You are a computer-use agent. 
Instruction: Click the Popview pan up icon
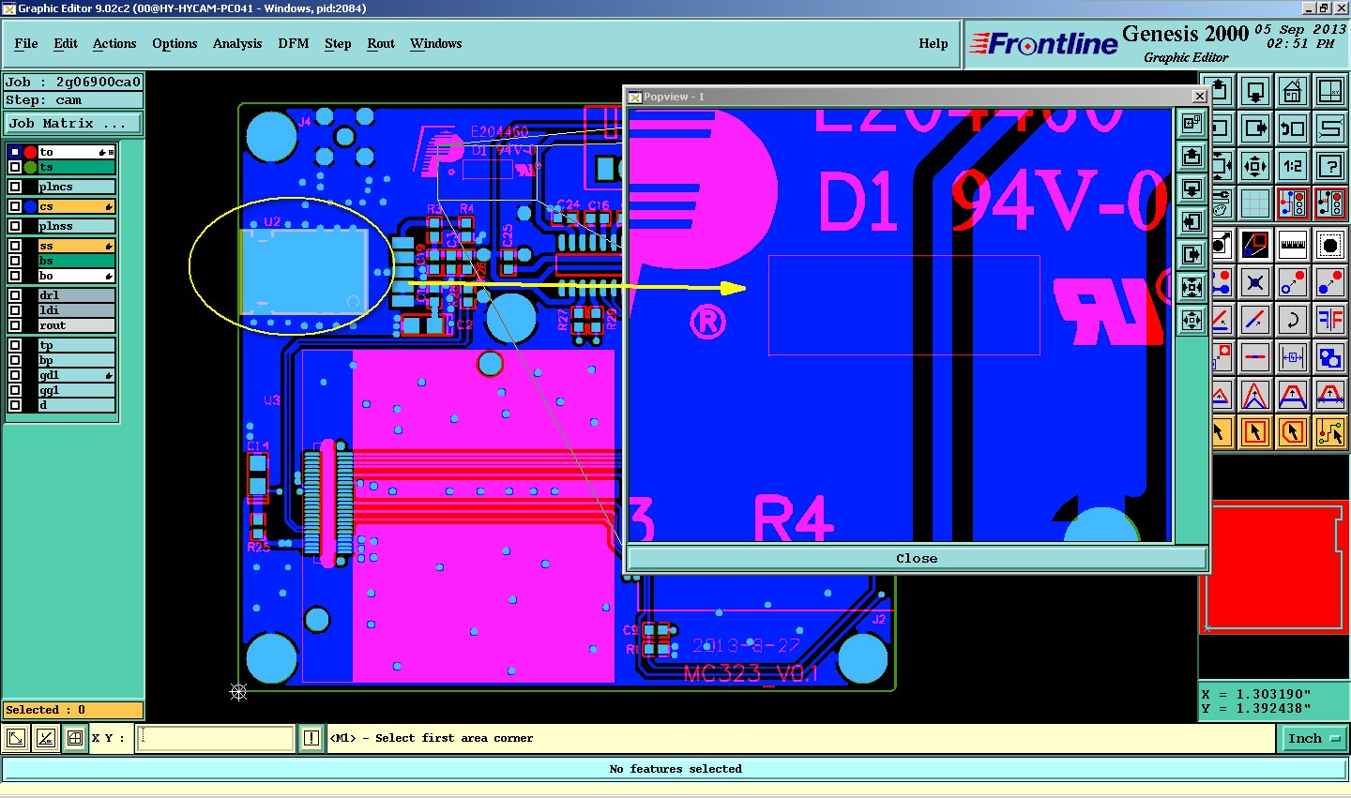tap(1192, 157)
